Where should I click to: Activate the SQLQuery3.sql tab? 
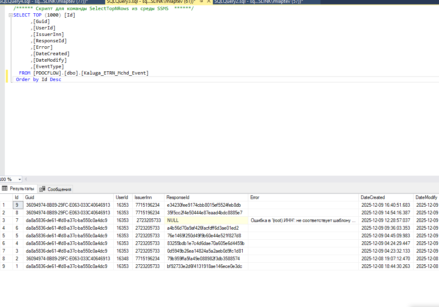(x=151, y=2)
